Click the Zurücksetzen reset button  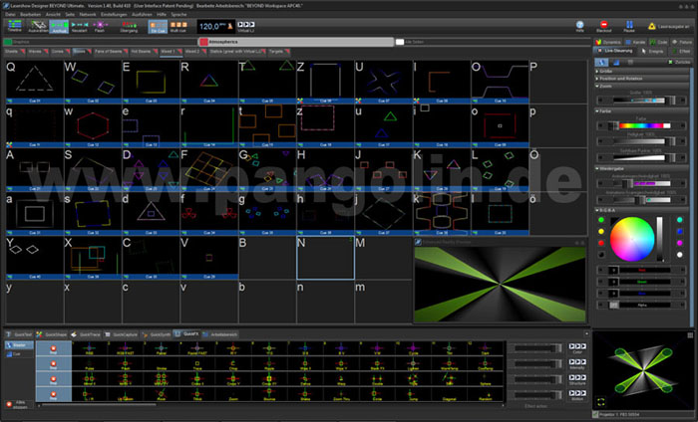679,62
